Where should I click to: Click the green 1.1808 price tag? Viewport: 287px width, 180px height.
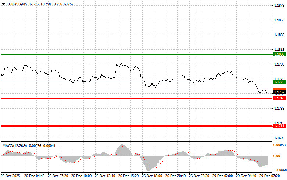pos(279,54)
